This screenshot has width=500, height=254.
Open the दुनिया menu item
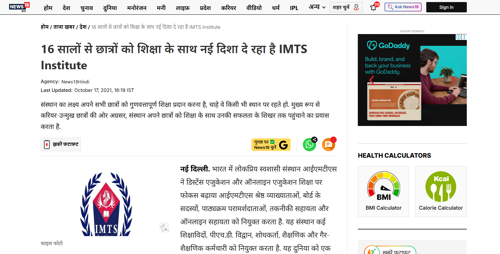110,8
